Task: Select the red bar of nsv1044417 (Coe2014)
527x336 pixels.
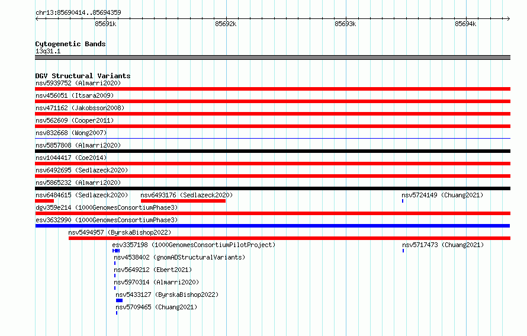Action: (x=272, y=164)
